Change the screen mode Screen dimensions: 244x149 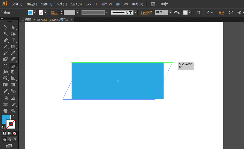point(9,146)
